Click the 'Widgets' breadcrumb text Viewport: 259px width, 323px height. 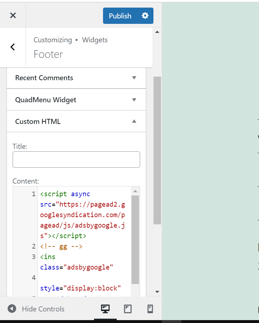(x=95, y=40)
